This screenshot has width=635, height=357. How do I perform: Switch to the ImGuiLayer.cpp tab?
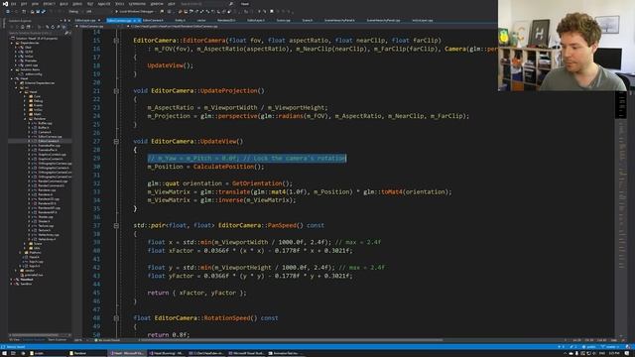coord(423,20)
